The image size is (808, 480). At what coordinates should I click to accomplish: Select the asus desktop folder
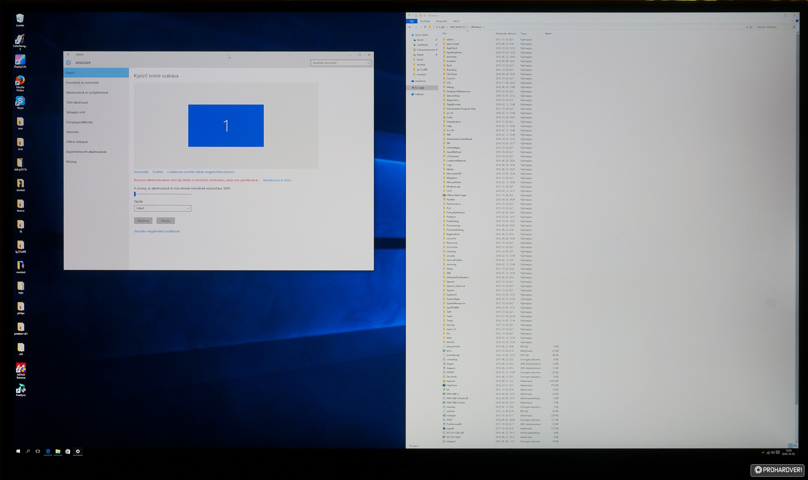pos(21,144)
